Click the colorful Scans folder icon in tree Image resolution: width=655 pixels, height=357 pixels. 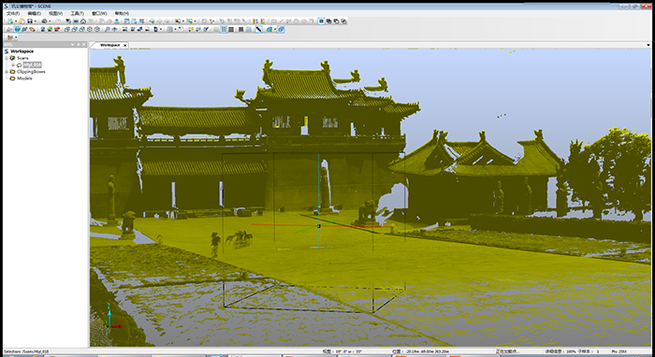(x=12, y=58)
